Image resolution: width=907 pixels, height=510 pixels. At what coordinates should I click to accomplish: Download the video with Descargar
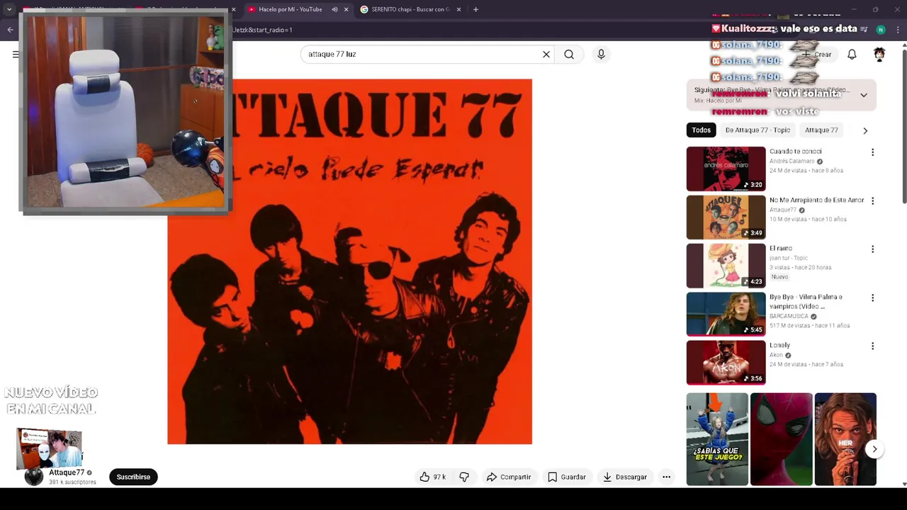[625, 477]
